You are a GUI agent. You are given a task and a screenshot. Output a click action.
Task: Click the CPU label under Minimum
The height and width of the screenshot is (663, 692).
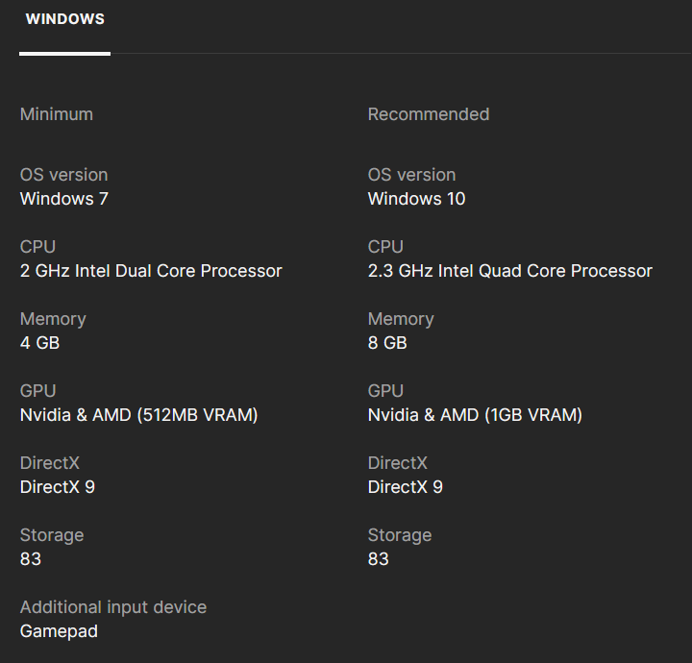click(37, 247)
